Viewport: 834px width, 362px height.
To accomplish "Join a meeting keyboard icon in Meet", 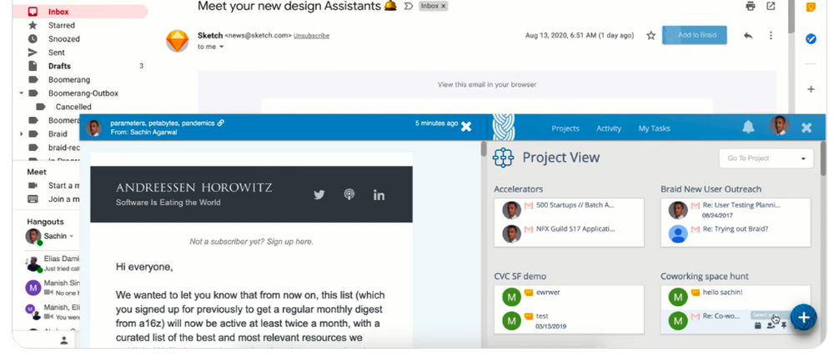I will coord(33,199).
